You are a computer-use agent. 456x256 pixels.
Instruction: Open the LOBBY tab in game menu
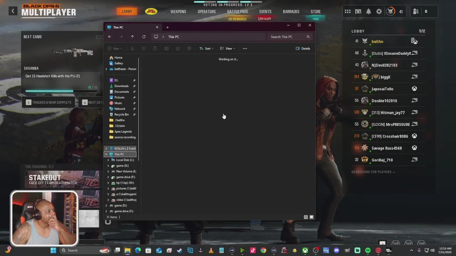pos(127,11)
